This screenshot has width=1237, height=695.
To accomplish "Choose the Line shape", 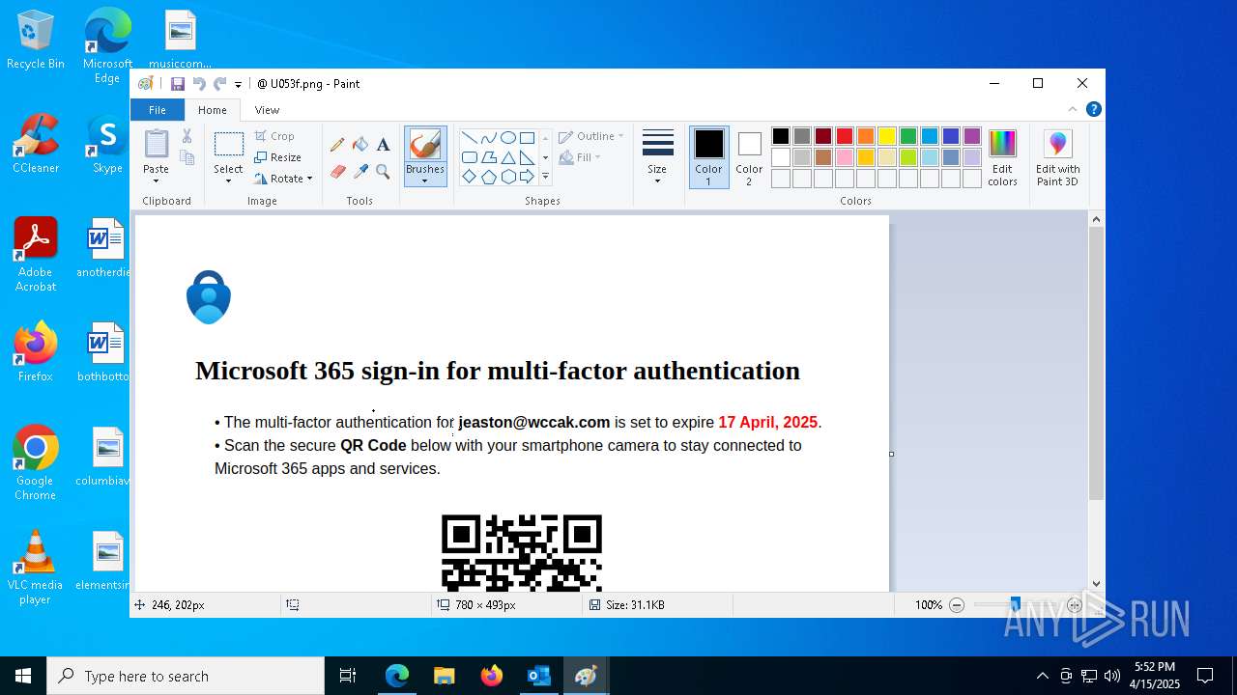I will tap(469, 137).
